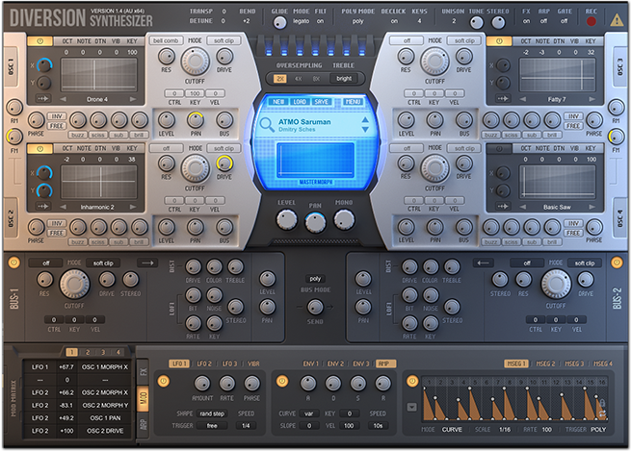Viewport: 631px width, 451px height.
Task: Click the OSC 1 filter CUTOFF knob
Action: click(x=195, y=61)
